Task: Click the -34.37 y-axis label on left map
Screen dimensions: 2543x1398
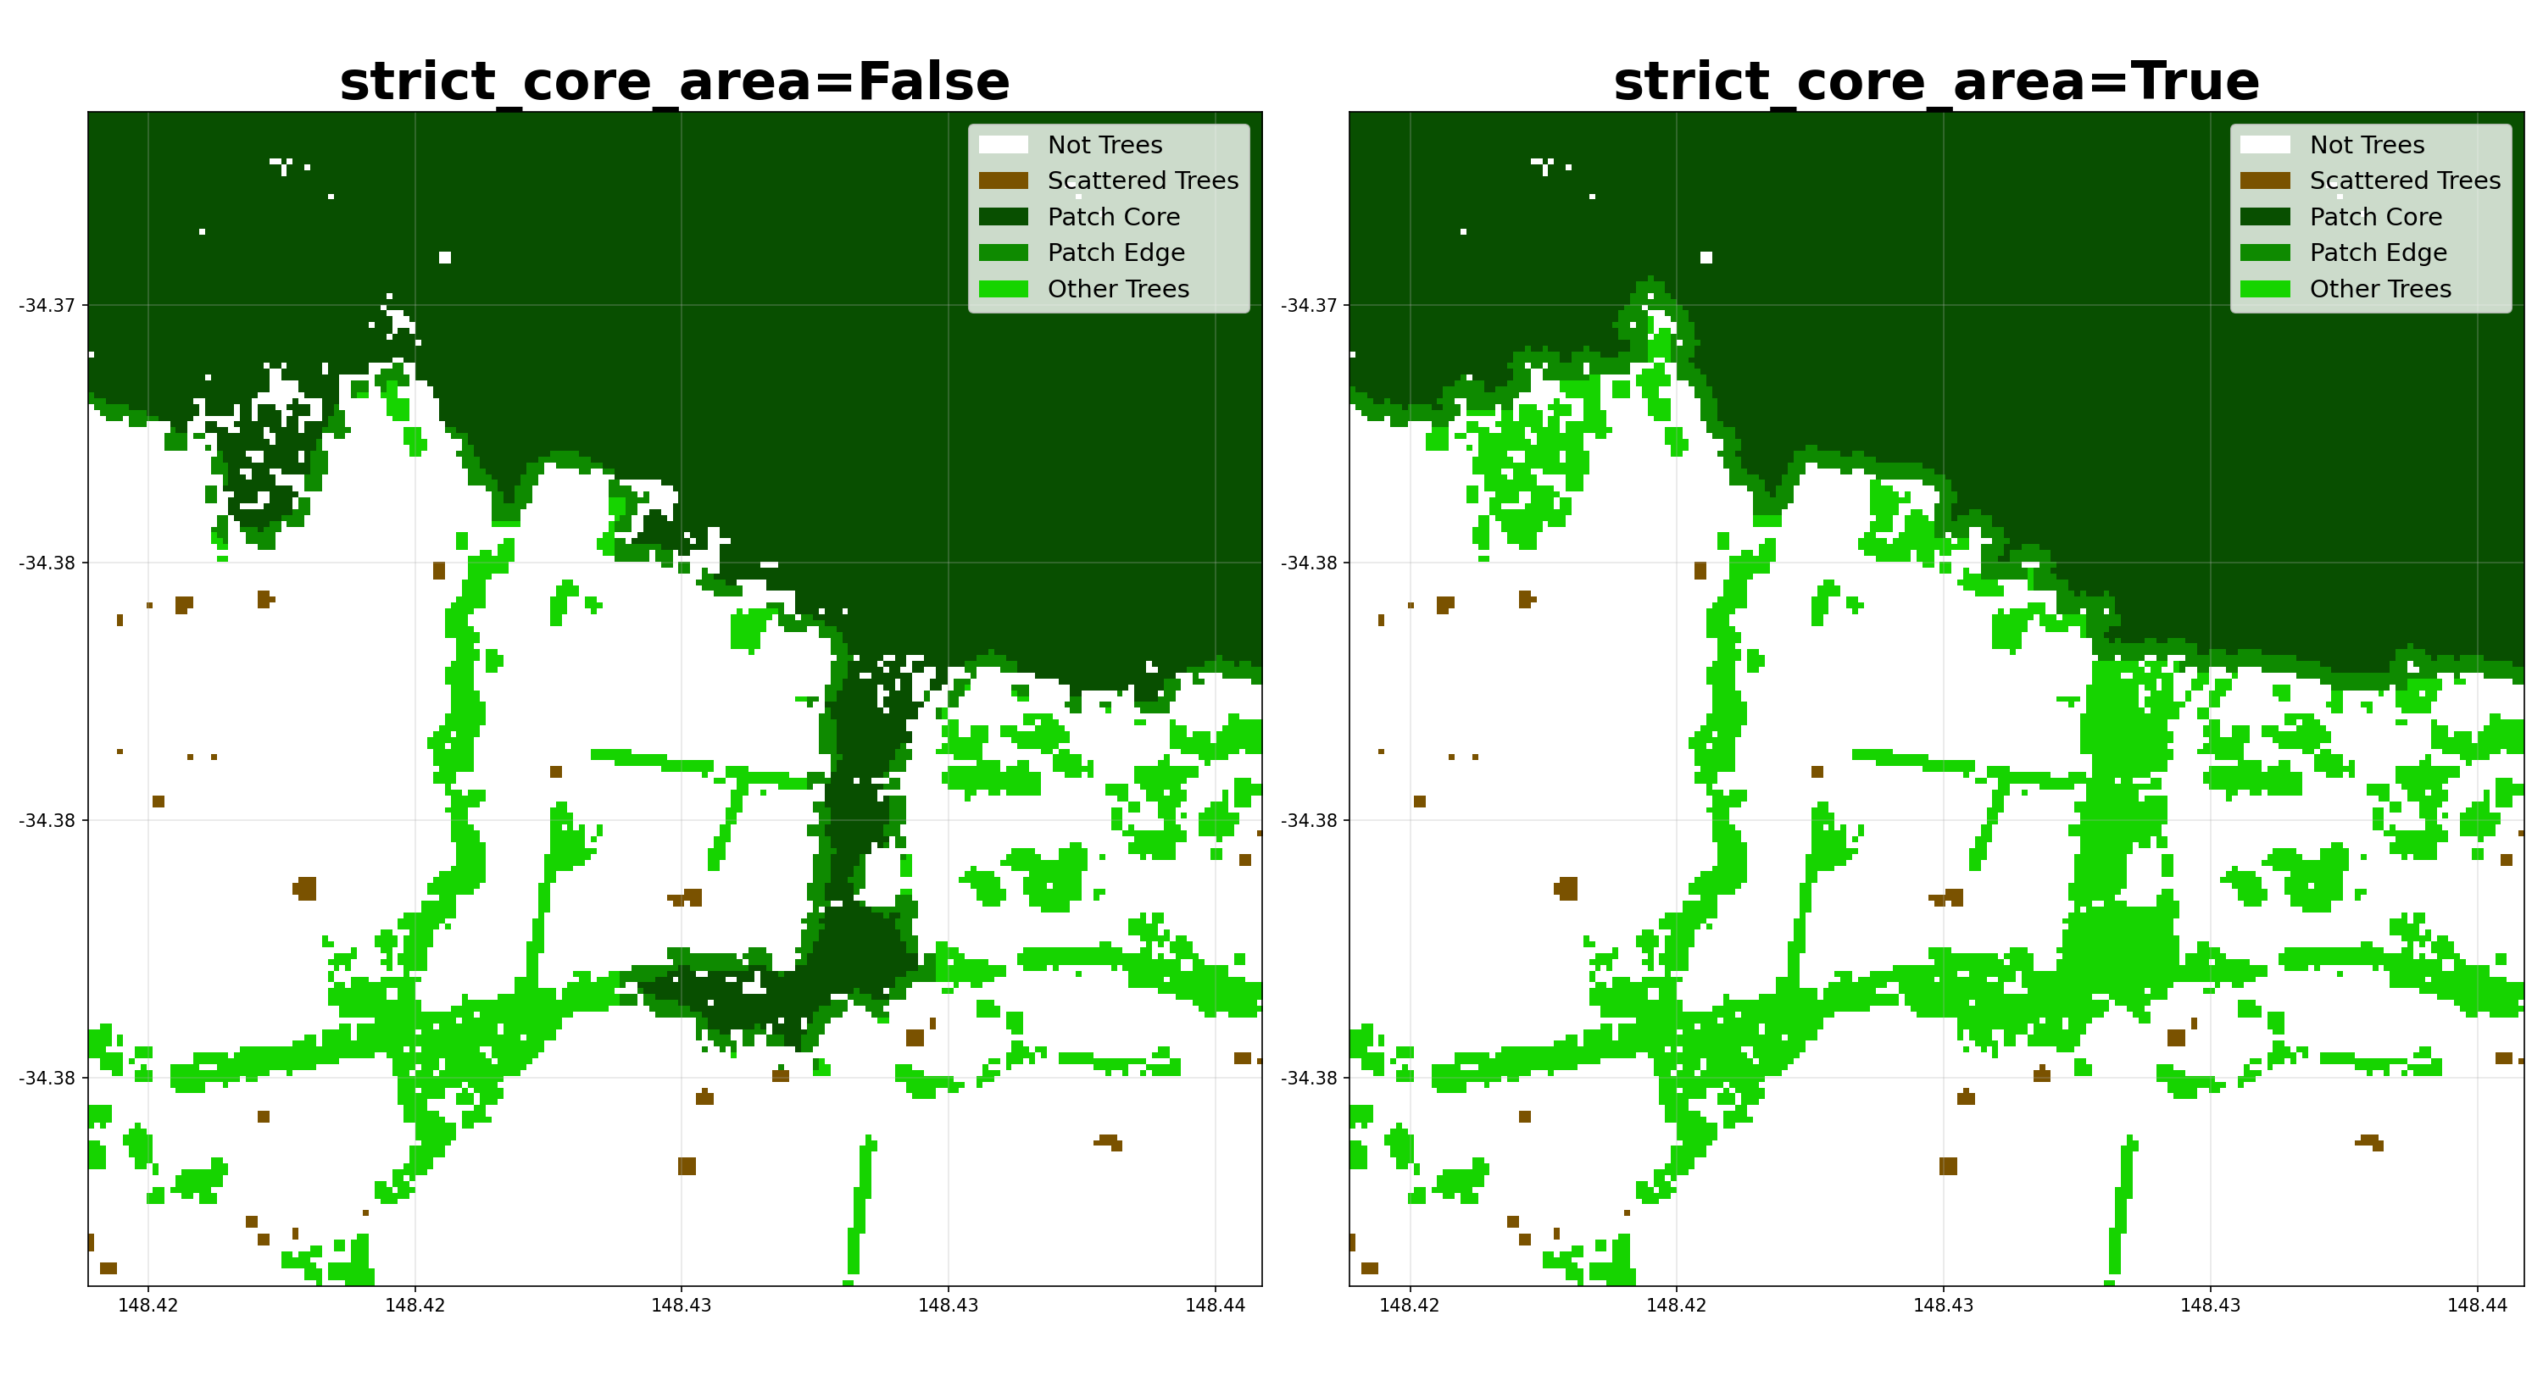Action: [x=47, y=305]
